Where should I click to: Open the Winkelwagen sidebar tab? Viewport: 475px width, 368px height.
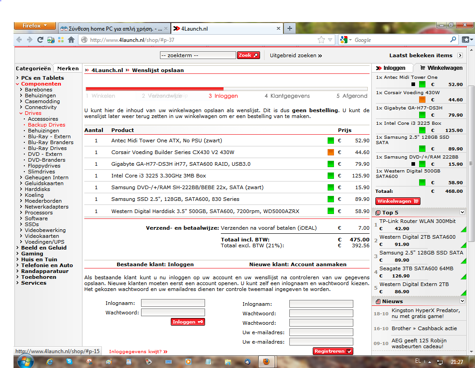[441, 68]
